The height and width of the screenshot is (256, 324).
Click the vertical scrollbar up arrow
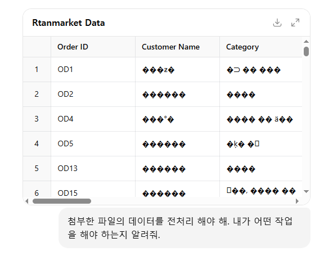click(x=306, y=42)
